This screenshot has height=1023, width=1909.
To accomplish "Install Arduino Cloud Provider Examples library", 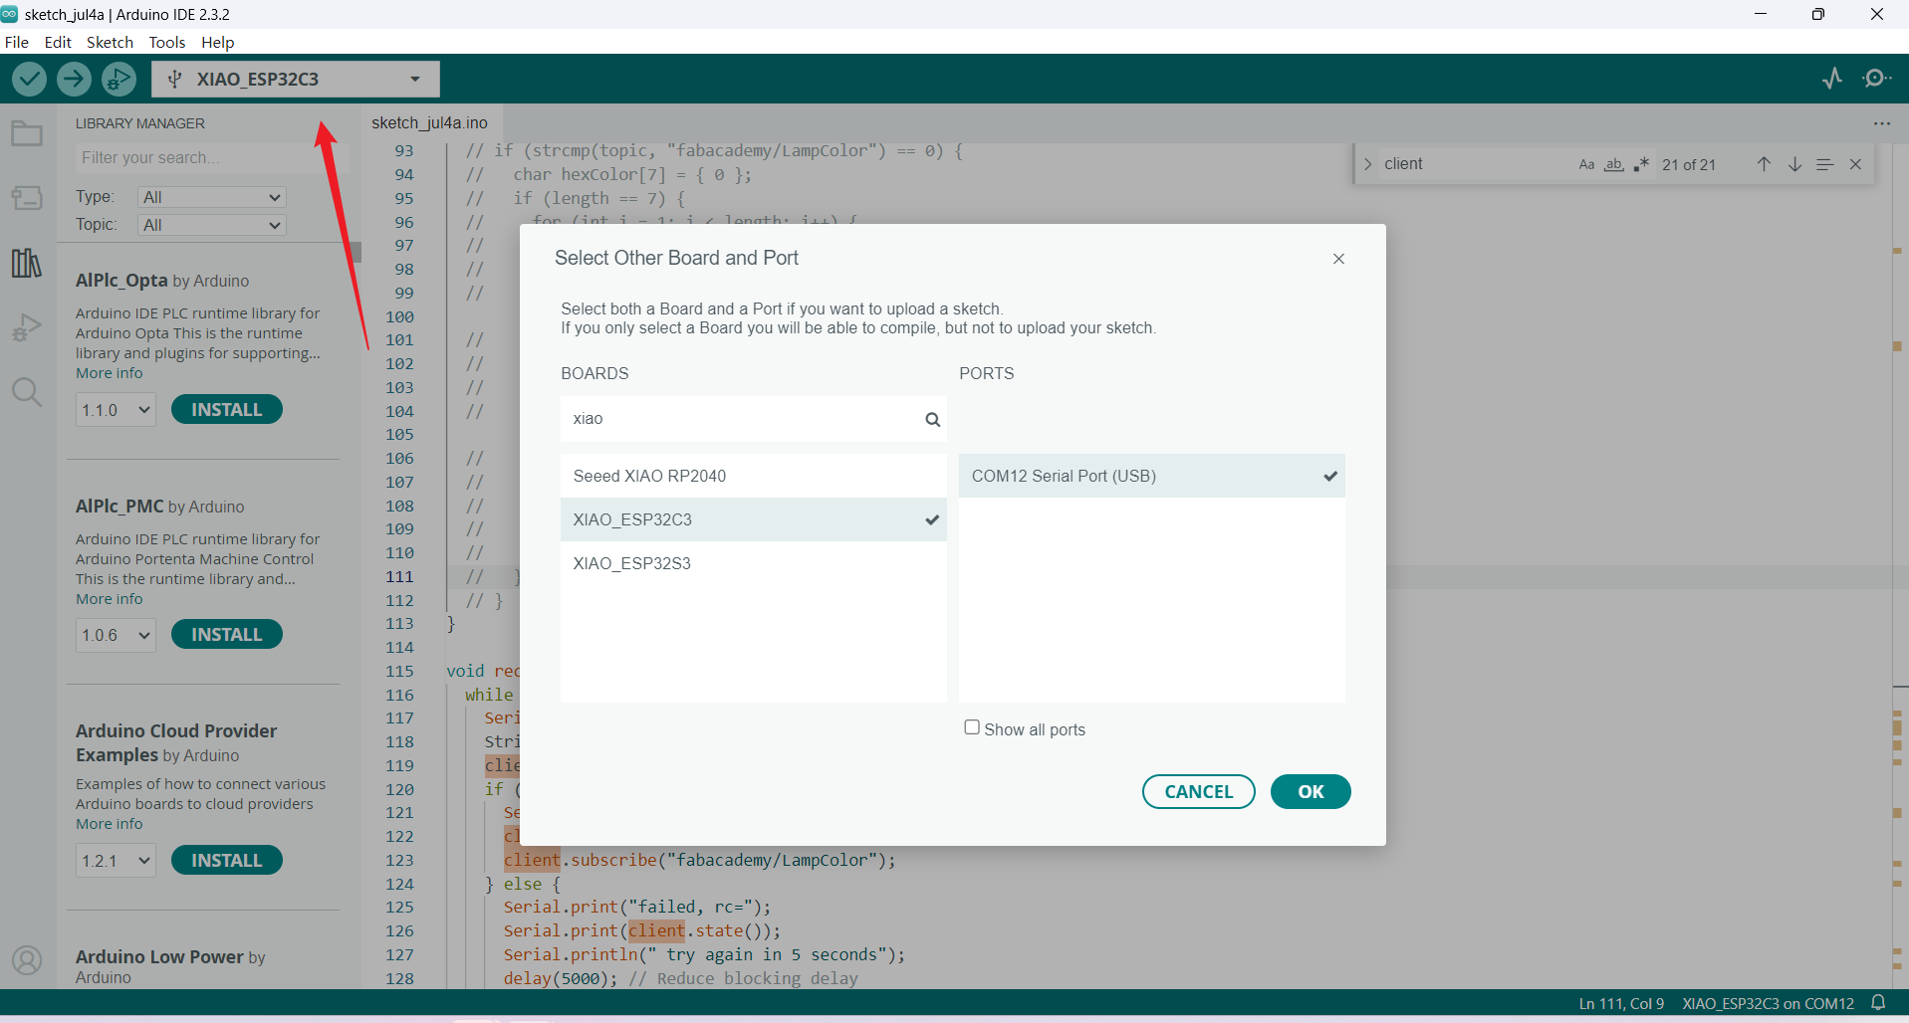I will (227, 860).
